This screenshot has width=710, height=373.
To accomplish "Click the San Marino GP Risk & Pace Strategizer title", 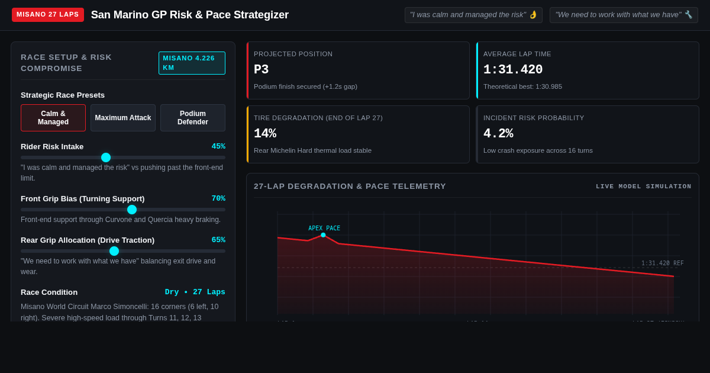I will pyautogui.click(x=190, y=15).
